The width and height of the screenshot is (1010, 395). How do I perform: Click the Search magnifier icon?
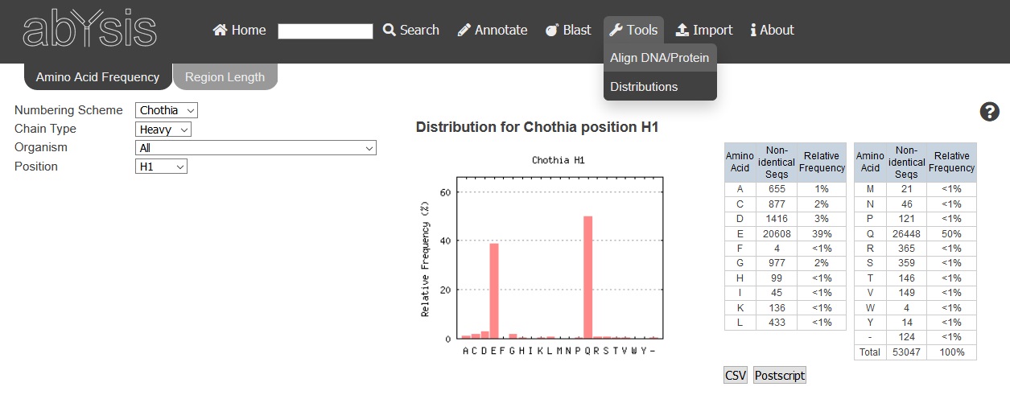click(390, 30)
